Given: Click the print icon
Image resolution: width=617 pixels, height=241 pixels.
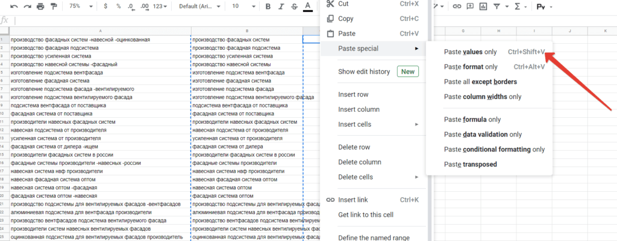Looking at the screenshot, I should [40, 6].
